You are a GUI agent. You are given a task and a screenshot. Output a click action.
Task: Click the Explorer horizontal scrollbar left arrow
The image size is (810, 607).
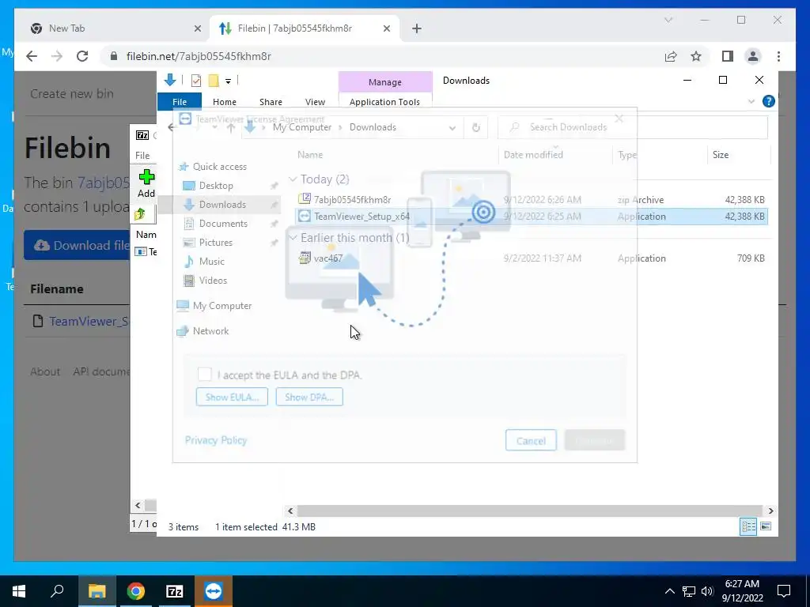click(290, 511)
